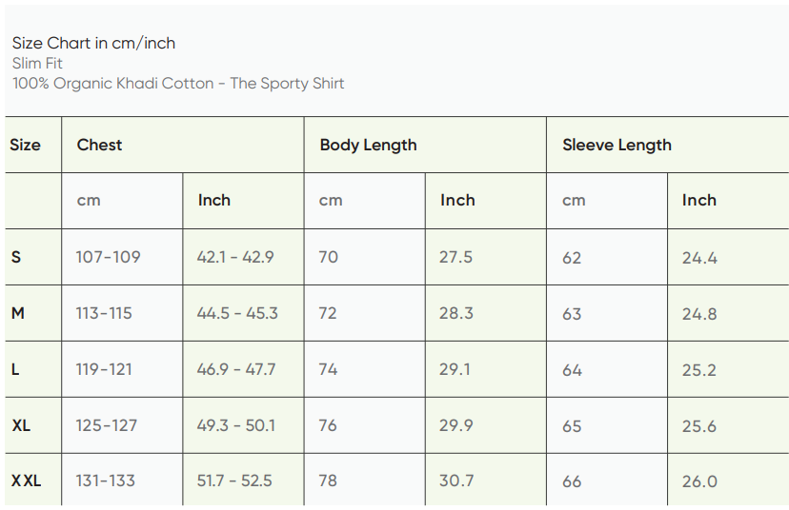Click the Body Length header
The height and width of the screenshot is (510, 789).
[x=369, y=146]
